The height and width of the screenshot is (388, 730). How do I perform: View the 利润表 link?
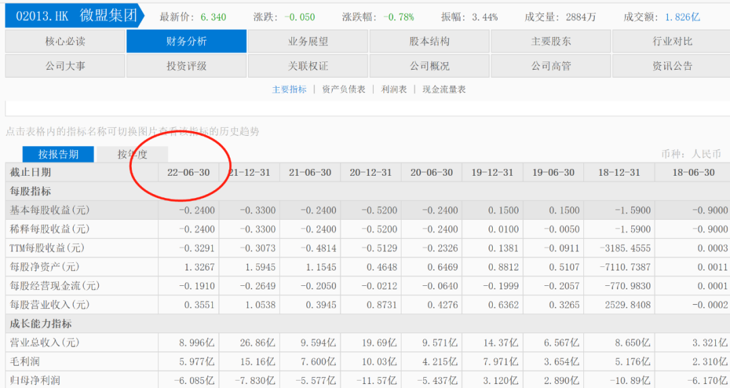click(x=394, y=89)
